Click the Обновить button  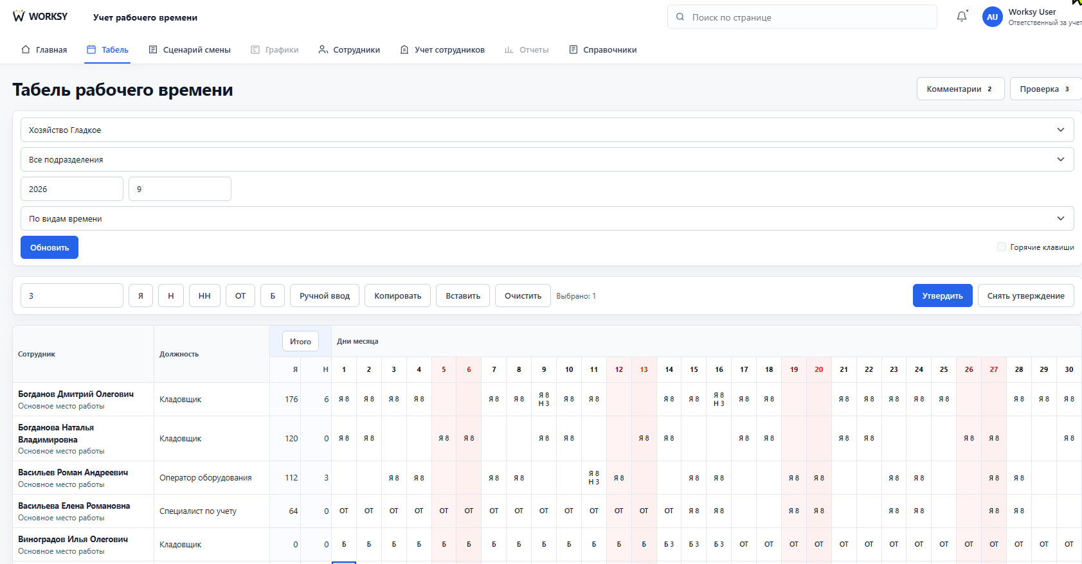click(x=50, y=247)
